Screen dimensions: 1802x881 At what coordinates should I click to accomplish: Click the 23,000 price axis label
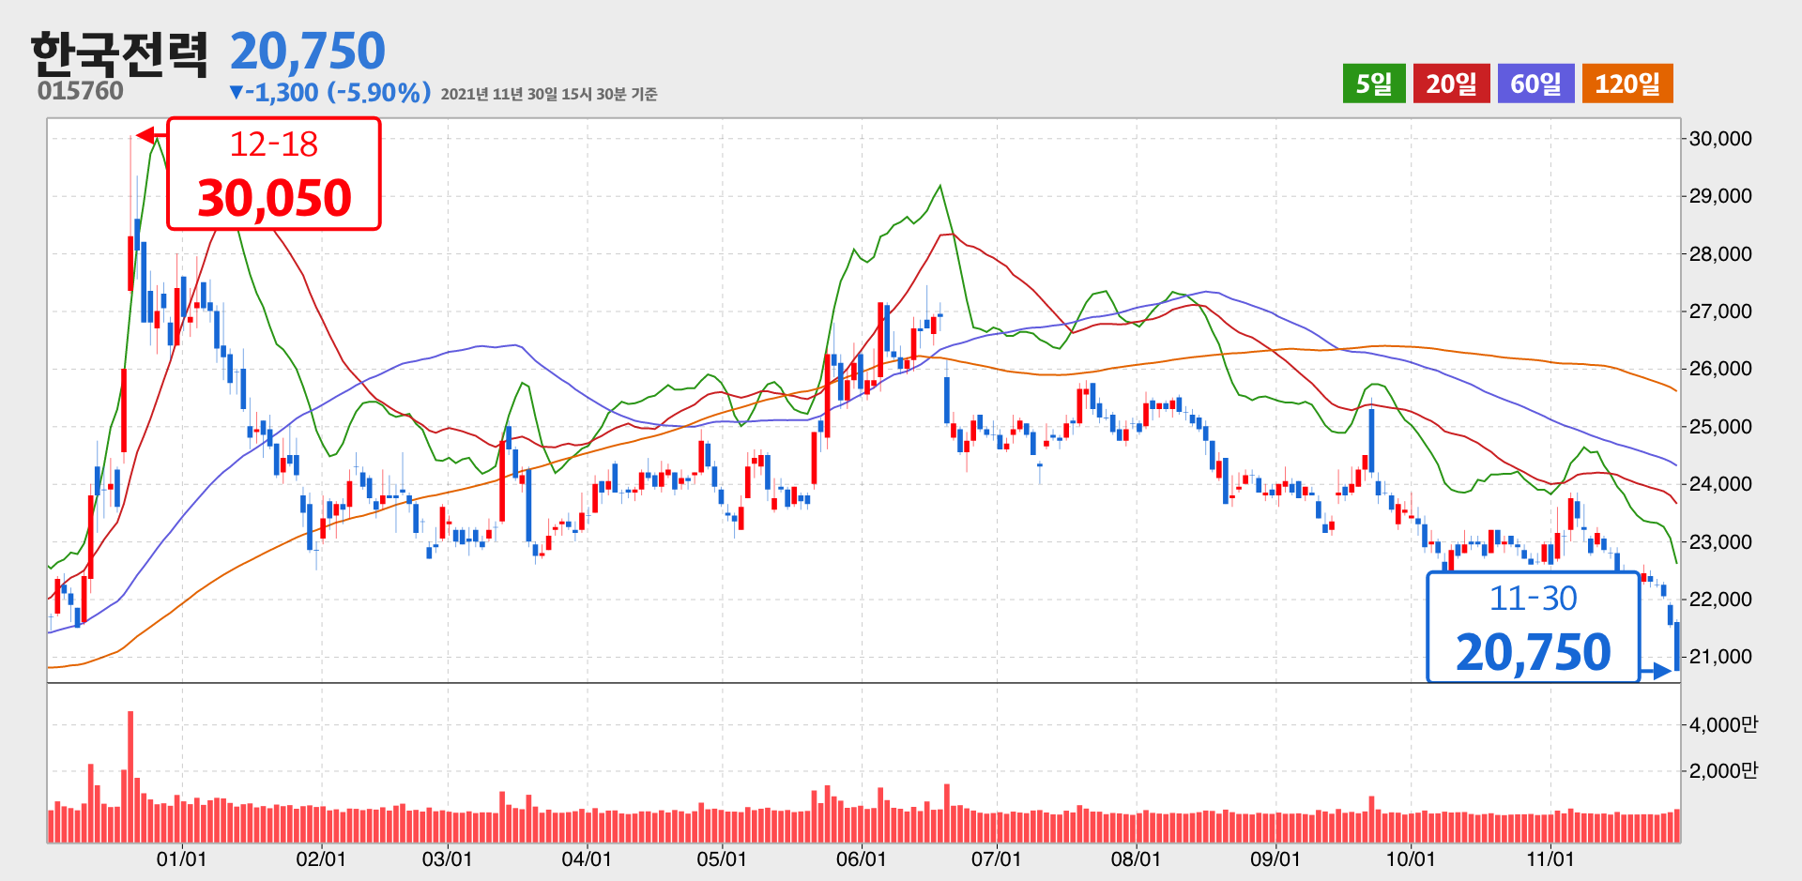(x=1720, y=542)
